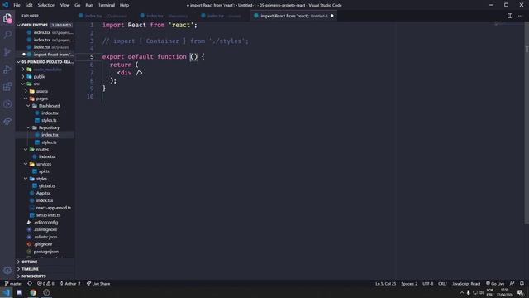529x298 pixels.
Task: Collapse the Repository folder
Action: click(28, 127)
